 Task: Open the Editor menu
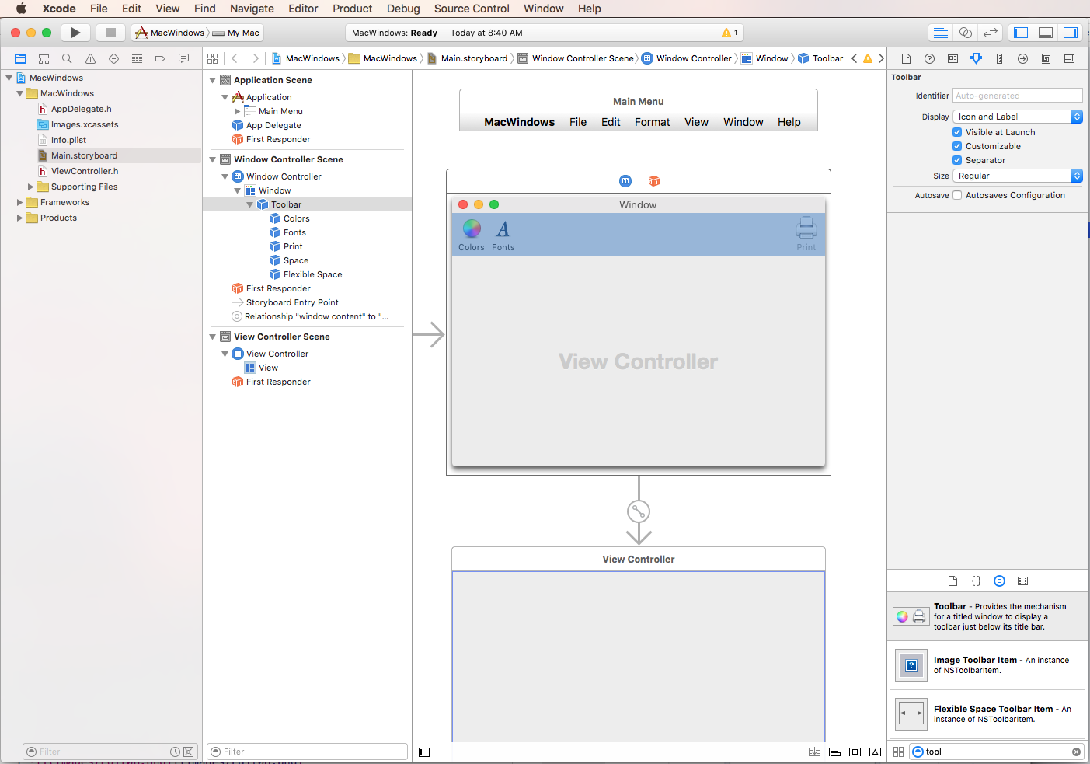click(x=303, y=9)
